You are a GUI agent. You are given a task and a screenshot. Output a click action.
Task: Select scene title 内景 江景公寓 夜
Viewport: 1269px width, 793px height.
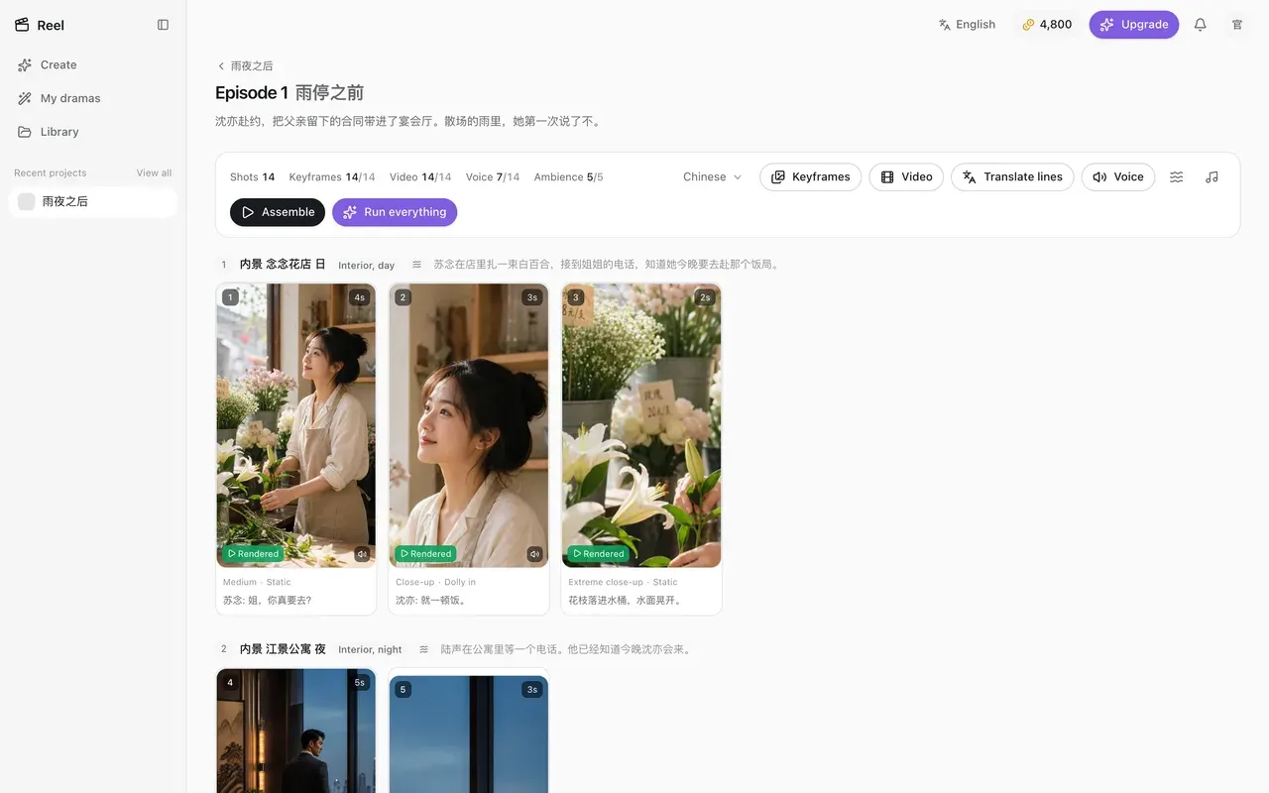pos(283,649)
